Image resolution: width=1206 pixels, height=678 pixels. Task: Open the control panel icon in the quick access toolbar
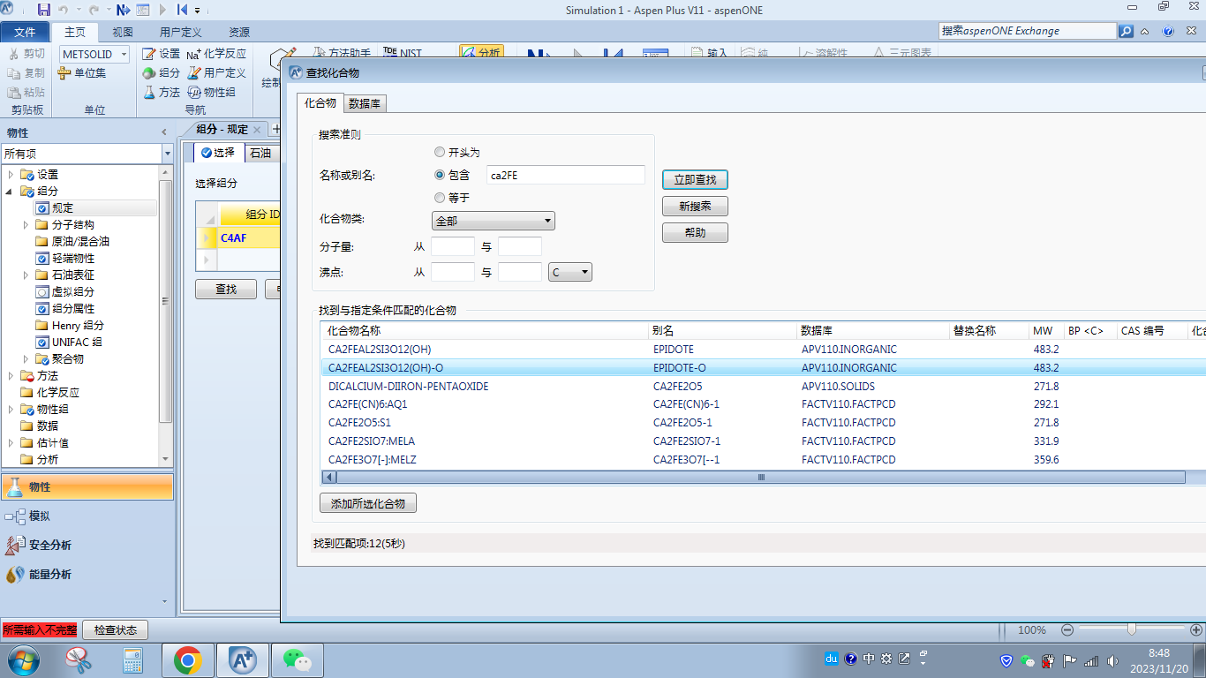[x=143, y=10]
